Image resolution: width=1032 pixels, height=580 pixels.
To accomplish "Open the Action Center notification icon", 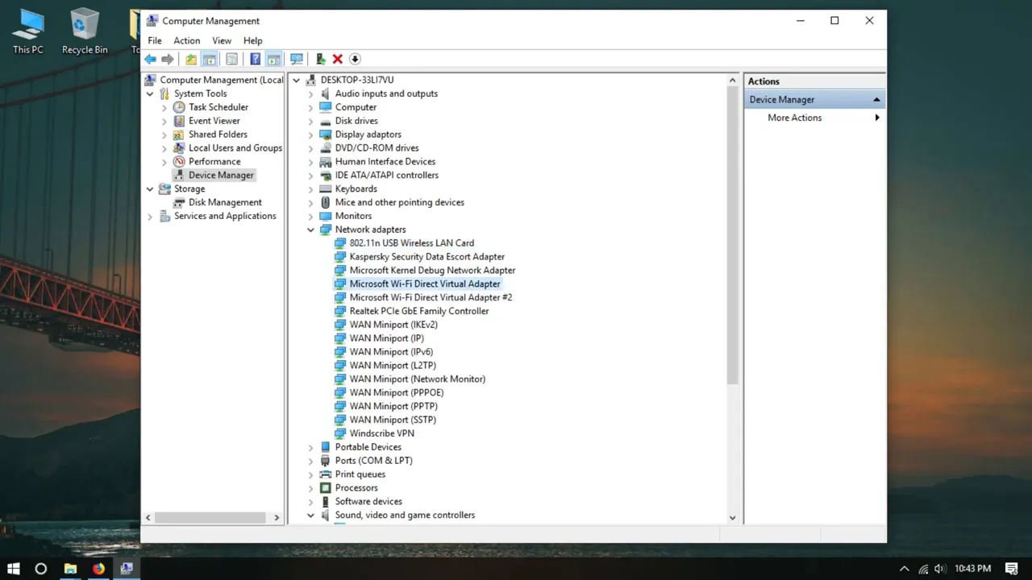I will pos(1012,569).
